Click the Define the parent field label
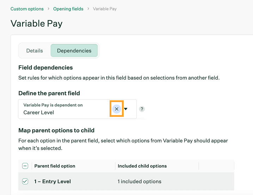This screenshot has height=195, width=253. pyautogui.click(x=49, y=93)
